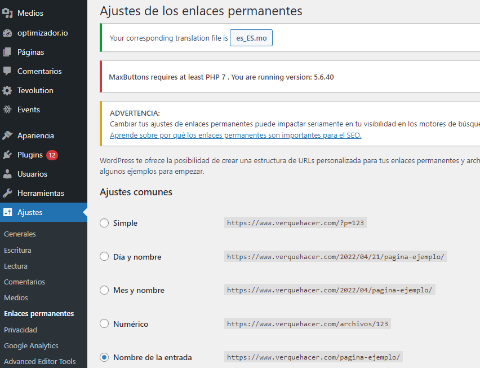Select the Mes y nombre radio option

104,290
